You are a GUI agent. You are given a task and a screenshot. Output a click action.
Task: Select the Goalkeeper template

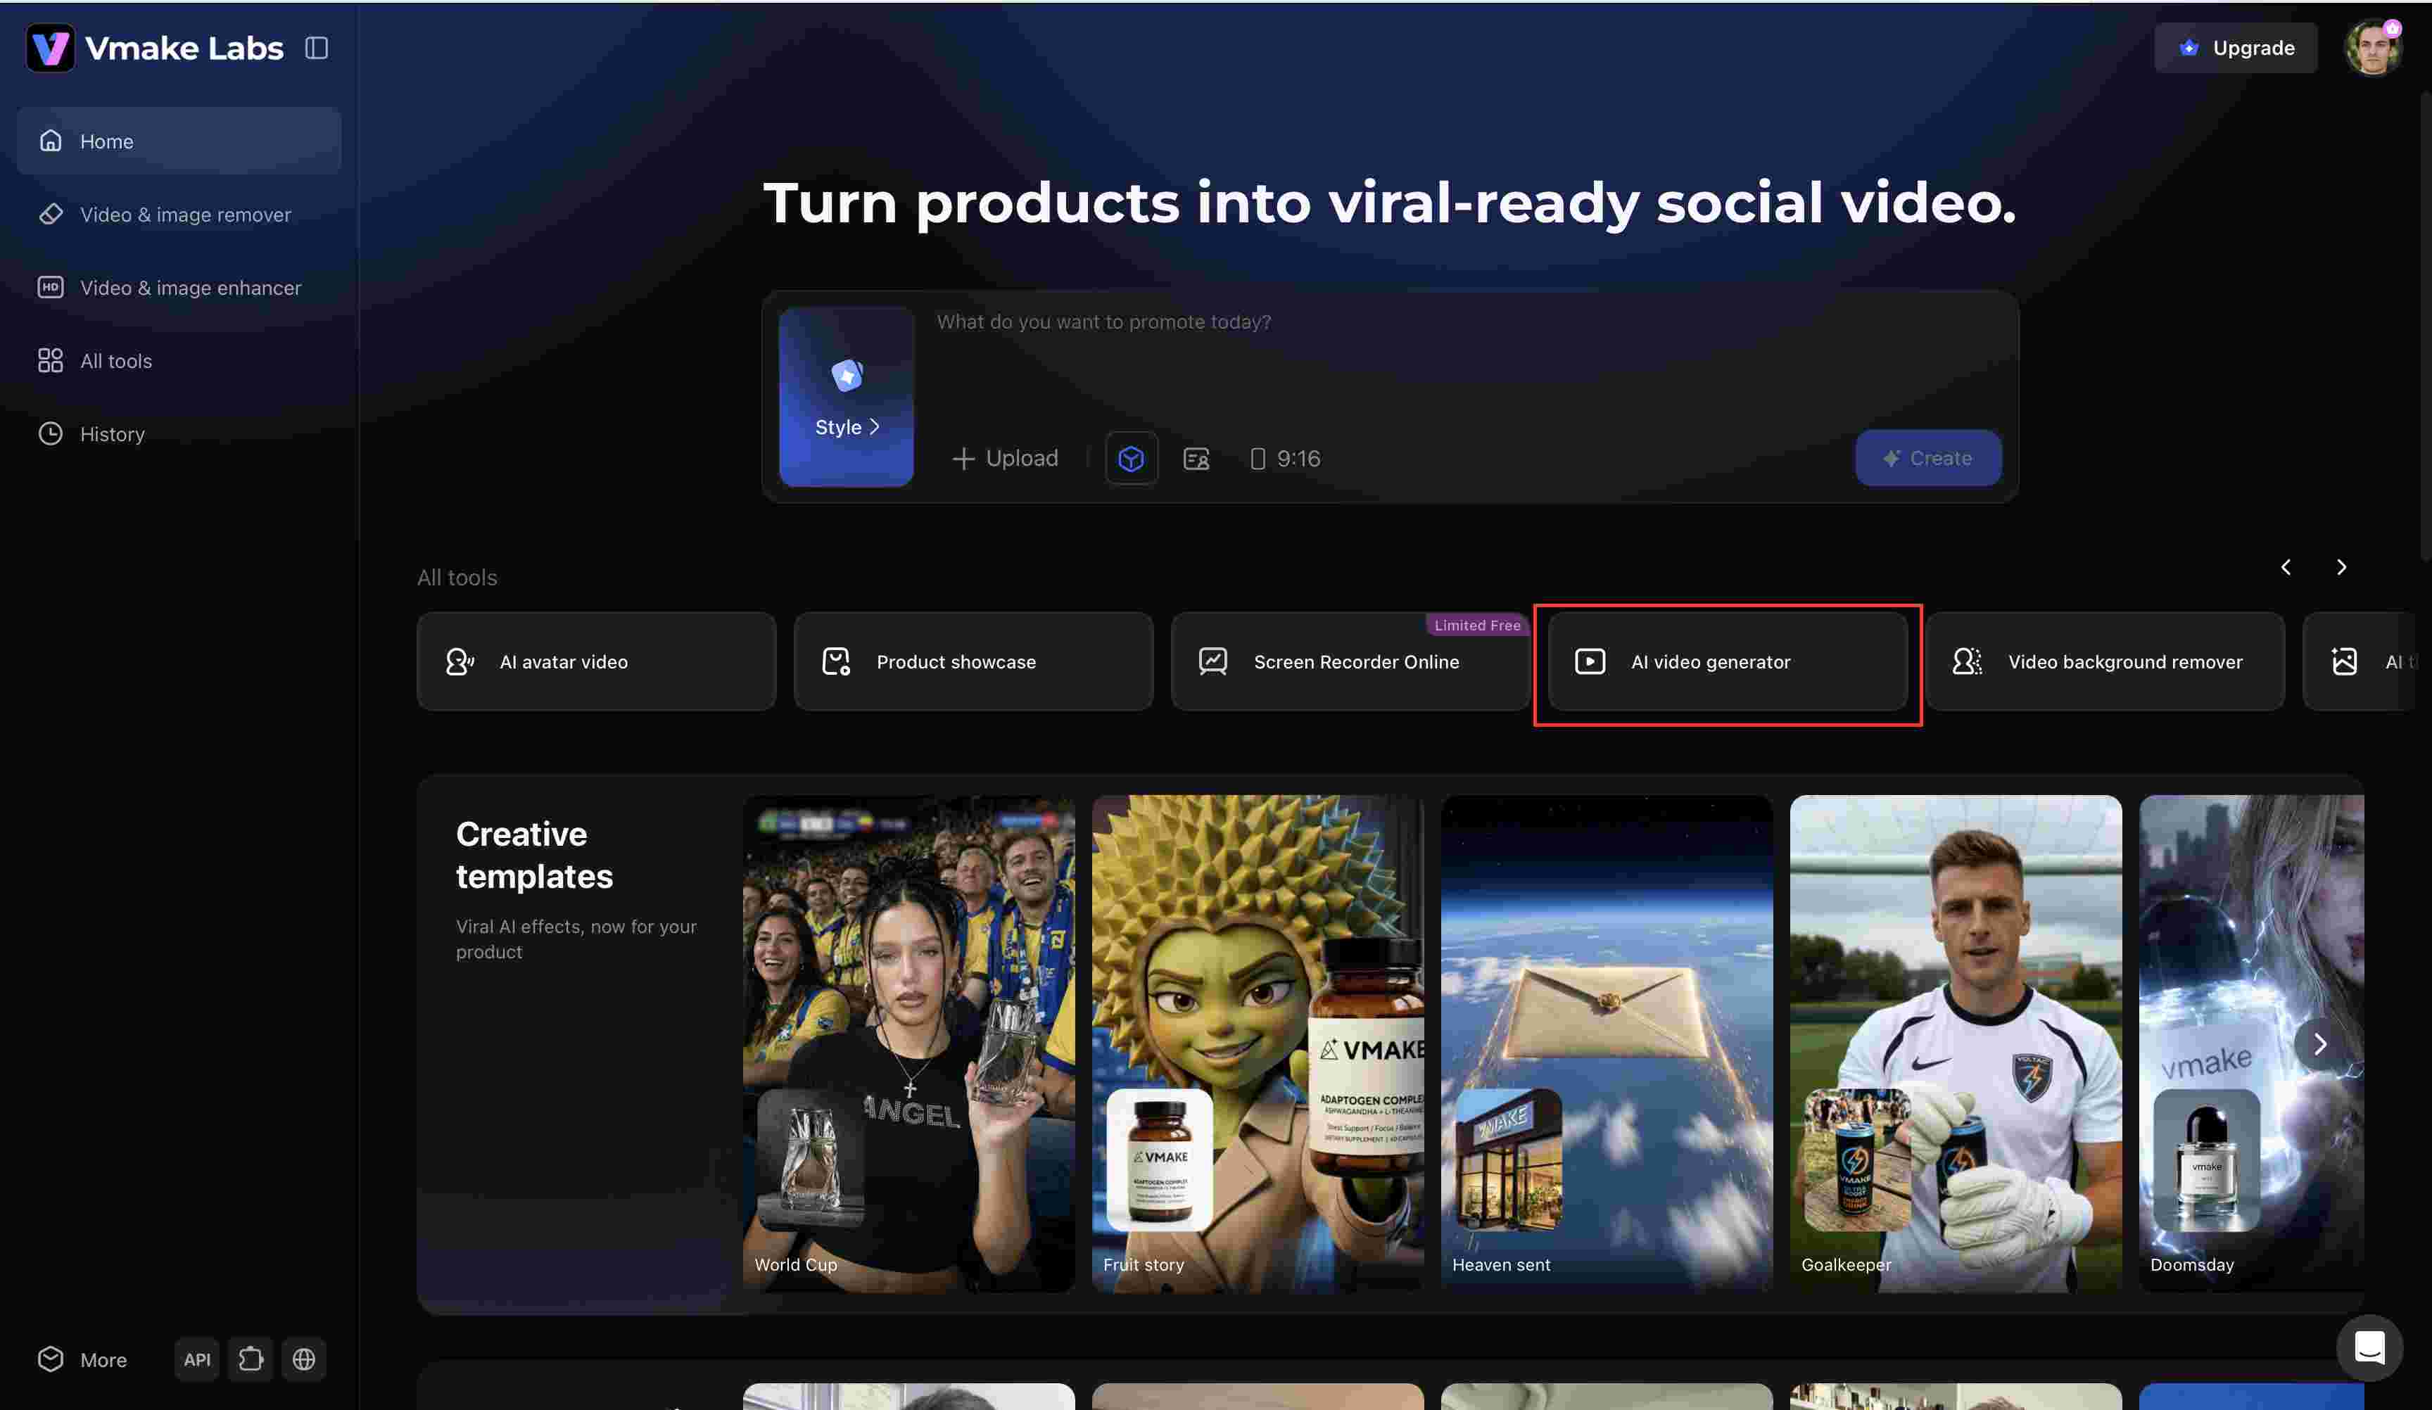click(1956, 1044)
